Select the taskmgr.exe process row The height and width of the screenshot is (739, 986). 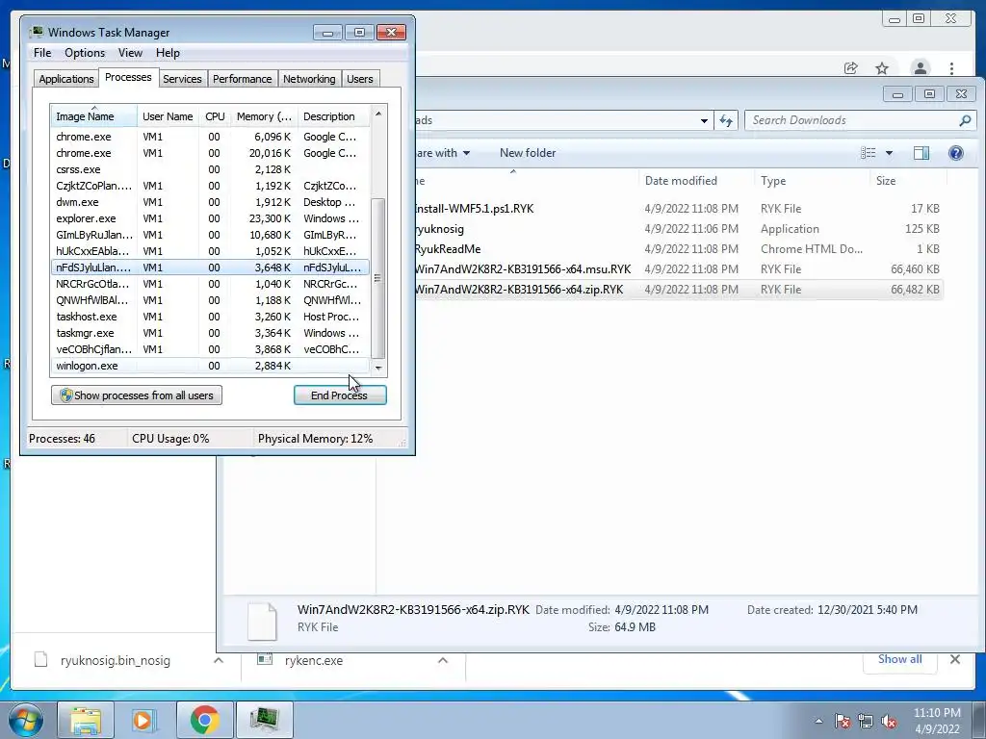click(210, 333)
